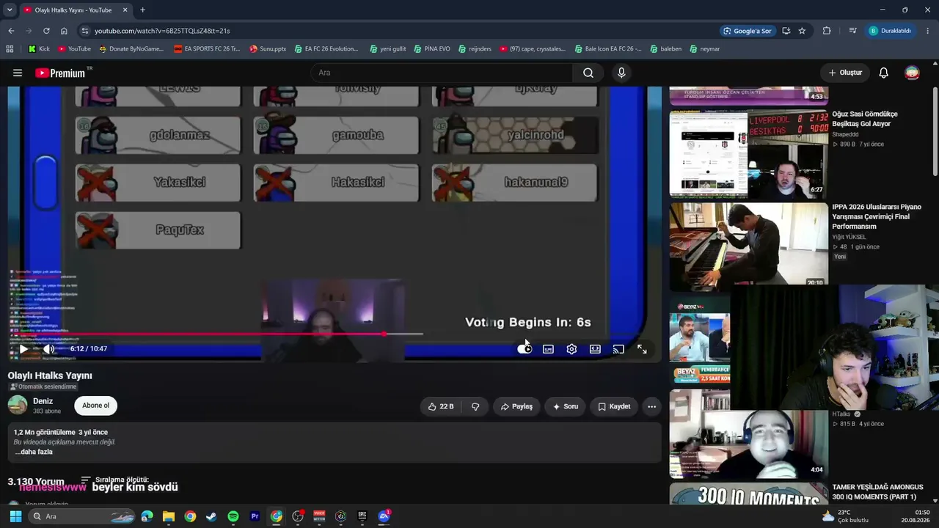Open the Shapeddd channel name

845,134
